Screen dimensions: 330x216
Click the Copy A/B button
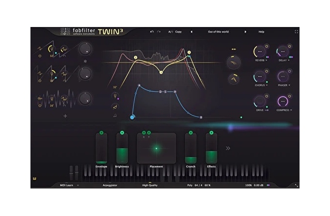pos(178,32)
